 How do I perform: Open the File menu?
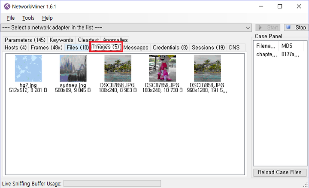(11, 18)
